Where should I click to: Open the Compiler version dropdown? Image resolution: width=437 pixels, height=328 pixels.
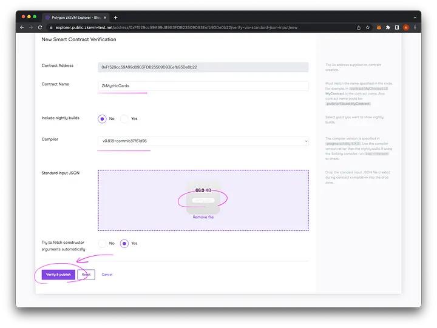point(203,141)
